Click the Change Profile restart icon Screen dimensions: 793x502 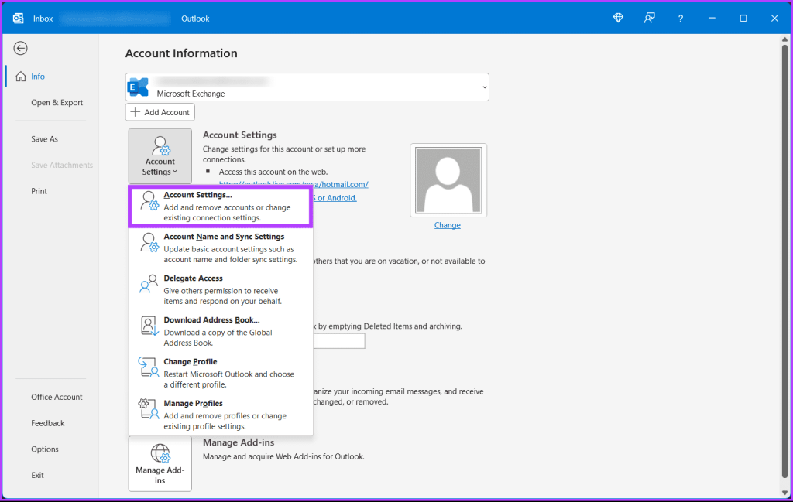149,367
